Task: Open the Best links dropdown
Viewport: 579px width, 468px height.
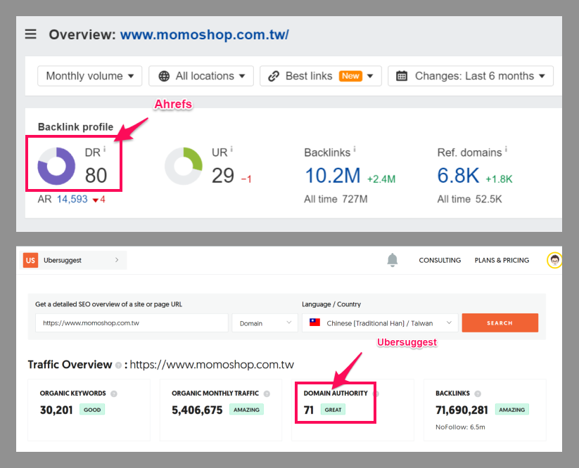Action: pyautogui.click(x=321, y=76)
